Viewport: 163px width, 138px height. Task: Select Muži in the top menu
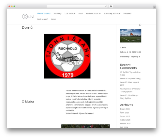coord(81,13)
